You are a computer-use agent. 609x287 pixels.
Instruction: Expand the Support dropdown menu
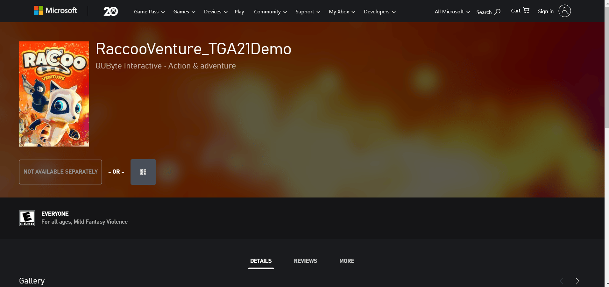point(308,12)
